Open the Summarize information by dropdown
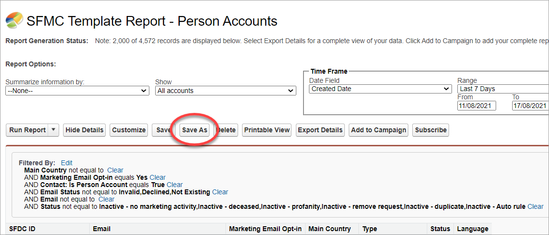 point(77,91)
